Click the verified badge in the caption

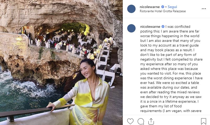coord(163,27)
